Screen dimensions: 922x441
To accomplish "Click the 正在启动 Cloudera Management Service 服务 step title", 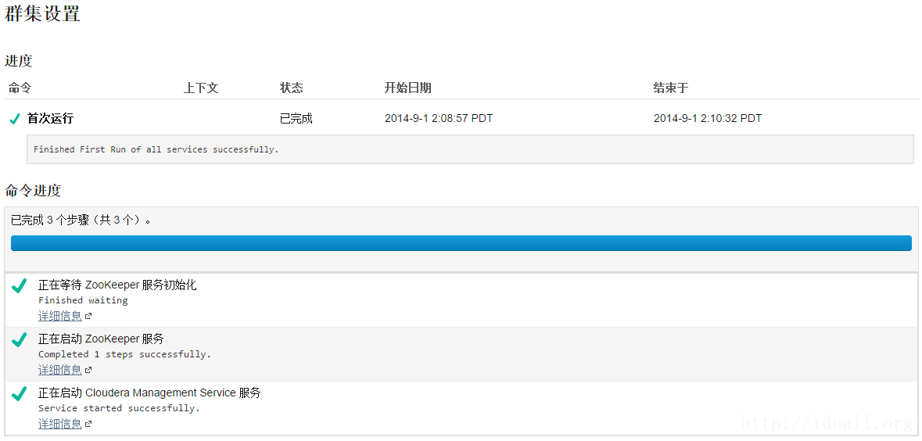I will coord(149,393).
